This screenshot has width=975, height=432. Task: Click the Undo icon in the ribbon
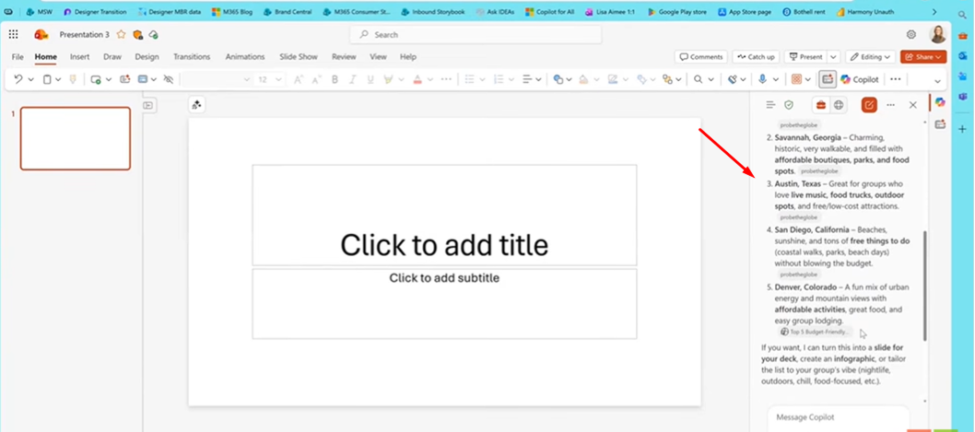tap(18, 80)
